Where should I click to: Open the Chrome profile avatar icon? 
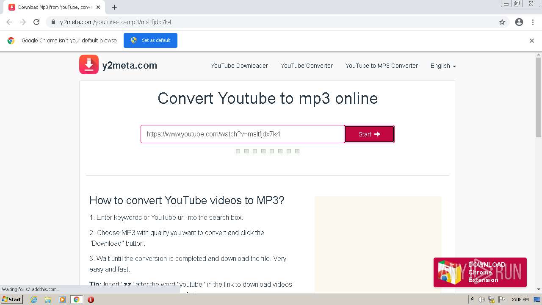[x=519, y=22]
